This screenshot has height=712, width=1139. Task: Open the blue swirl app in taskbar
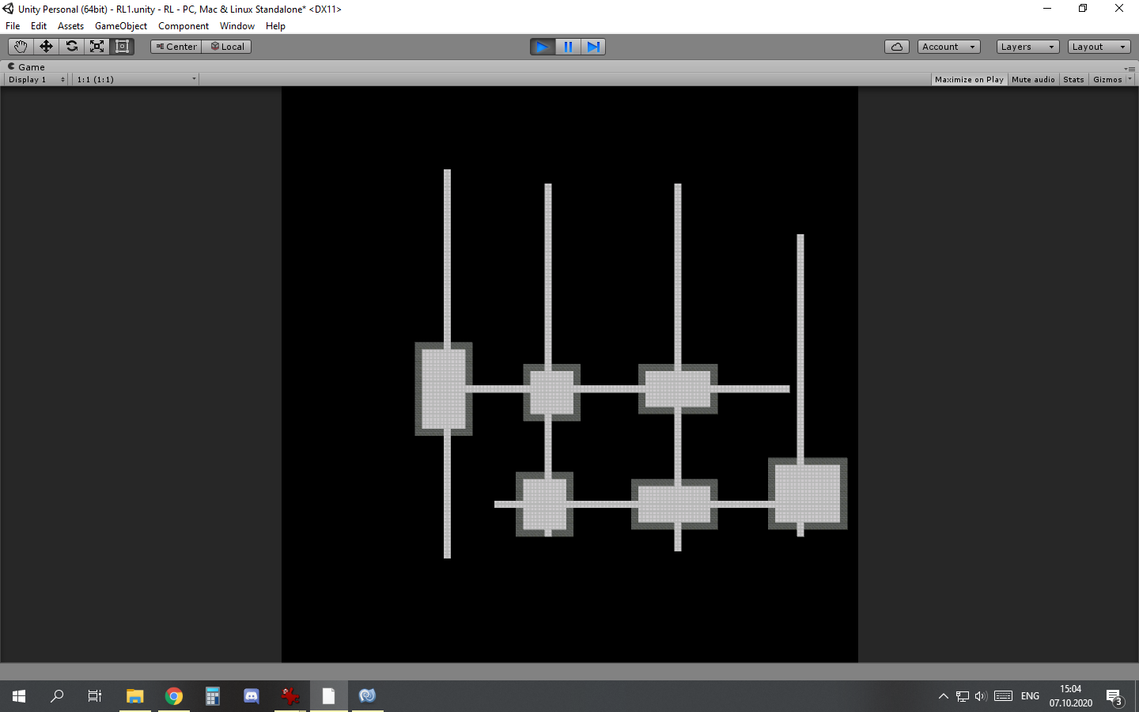pyautogui.click(x=367, y=696)
